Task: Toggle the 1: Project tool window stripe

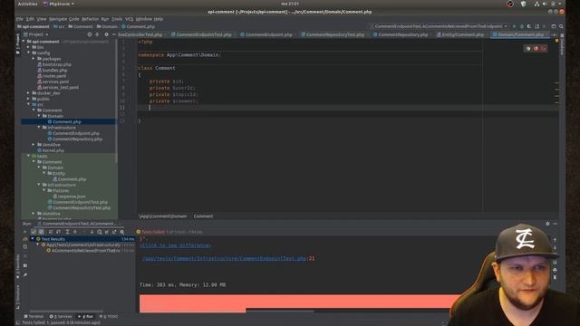Action: [18, 44]
